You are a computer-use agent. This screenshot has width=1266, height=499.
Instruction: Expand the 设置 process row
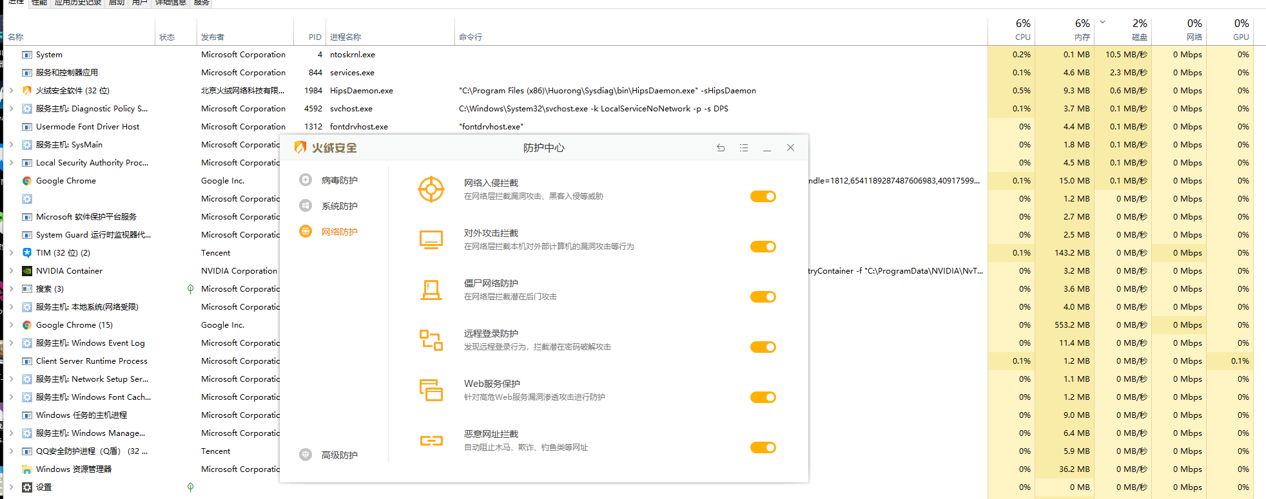[x=12, y=487]
